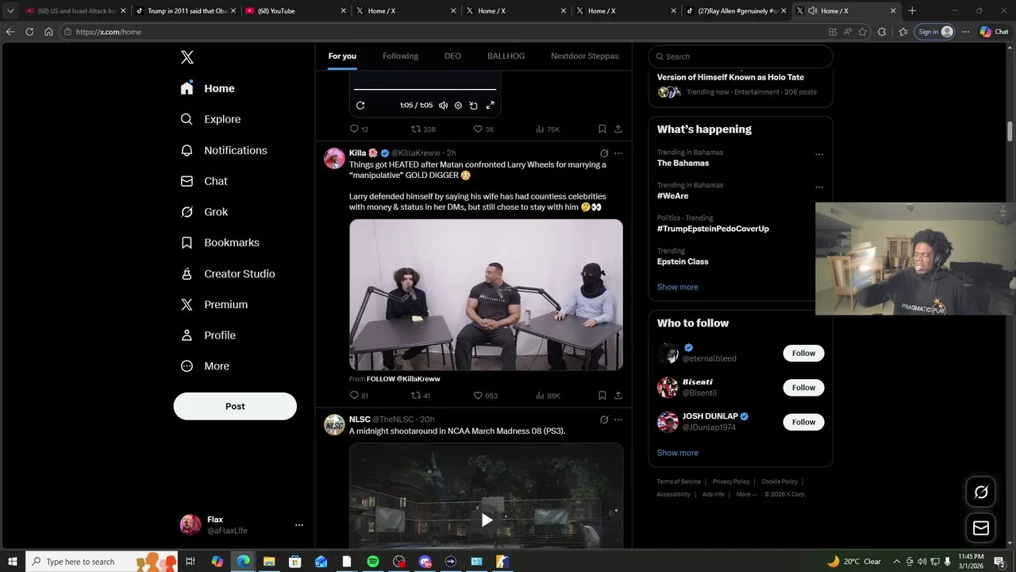Open Chat in the sidebar
Screen dimensions: 1016x572
pyautogui.click(x=204, y=181)
